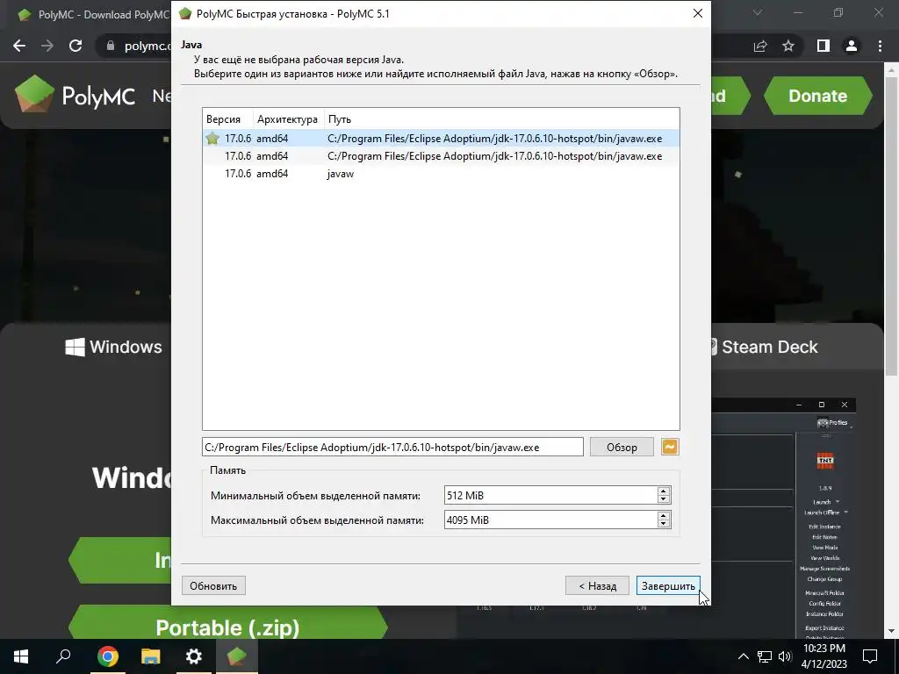Open Windows Start menu
Viewport: 899px width, 674px height.
[x=21, y=656]
